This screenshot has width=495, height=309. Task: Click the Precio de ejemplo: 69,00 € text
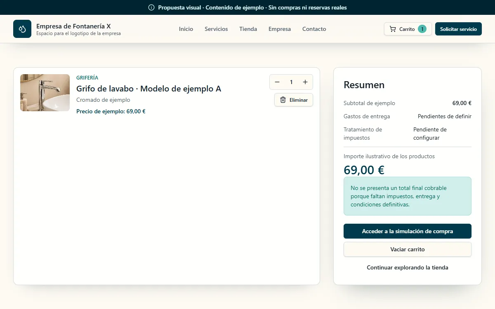(111, 111)
